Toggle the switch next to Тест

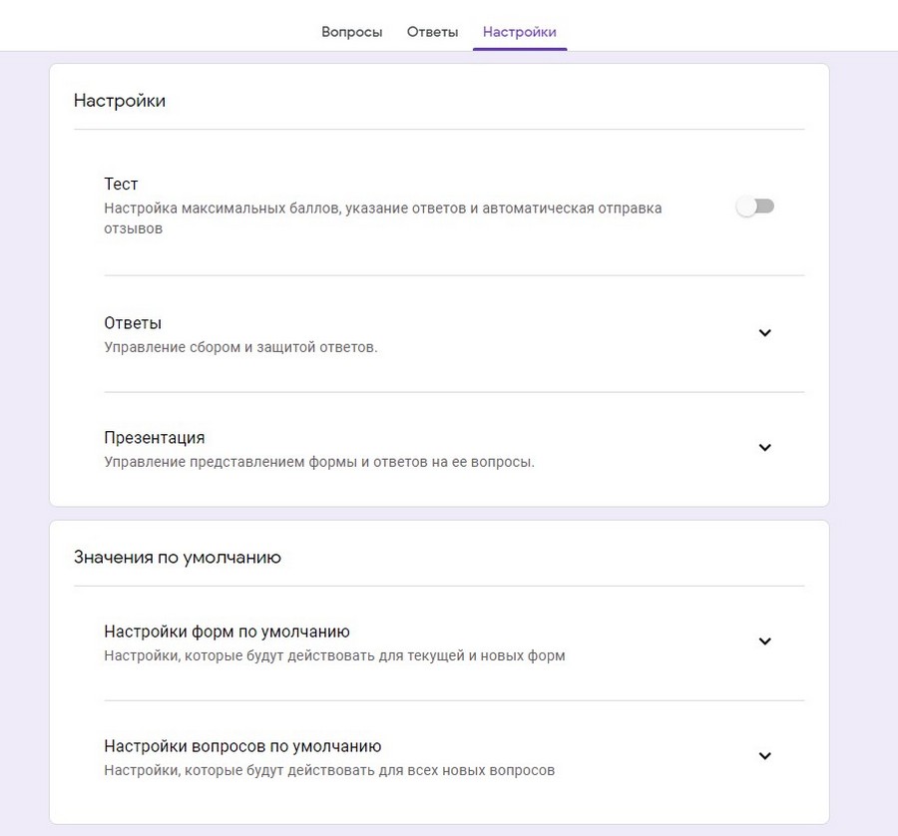pyautogui.click(x=755, y=205)
